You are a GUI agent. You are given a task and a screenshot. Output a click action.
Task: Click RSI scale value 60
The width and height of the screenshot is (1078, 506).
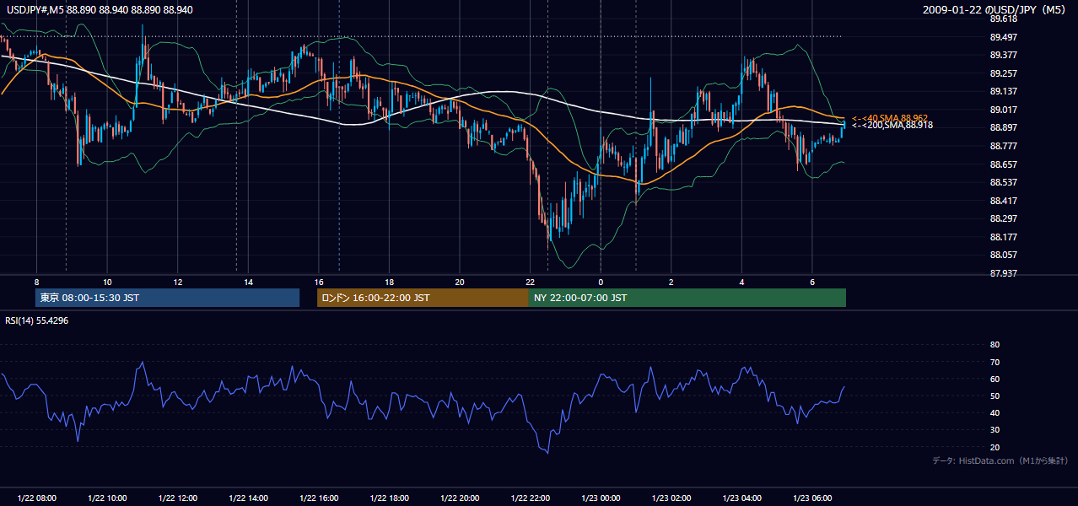(994, 379)
